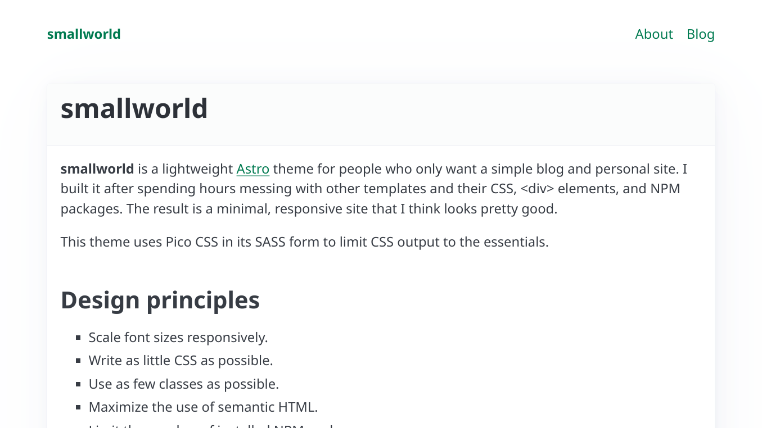Open the About page

(x=653, y=34)
